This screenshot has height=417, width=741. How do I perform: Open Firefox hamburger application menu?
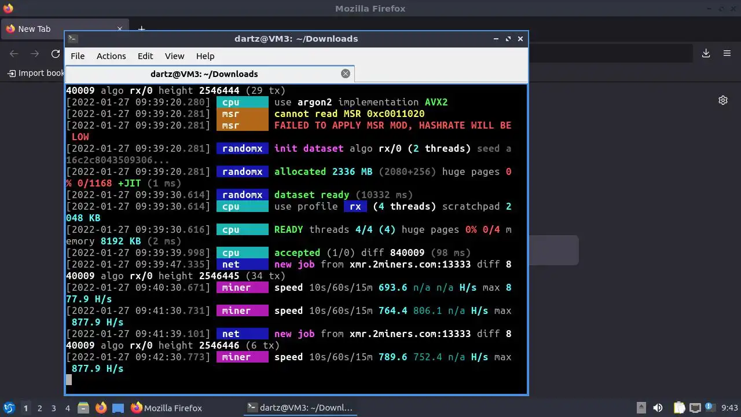(727, 53)
